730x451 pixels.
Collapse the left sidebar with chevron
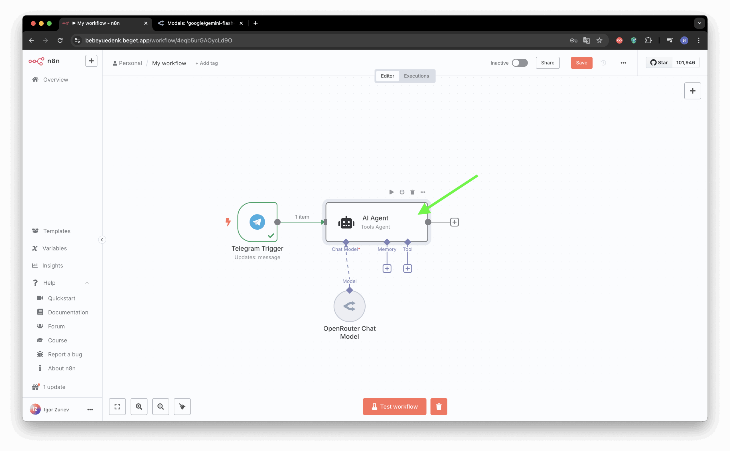click(x=102, y=240)
